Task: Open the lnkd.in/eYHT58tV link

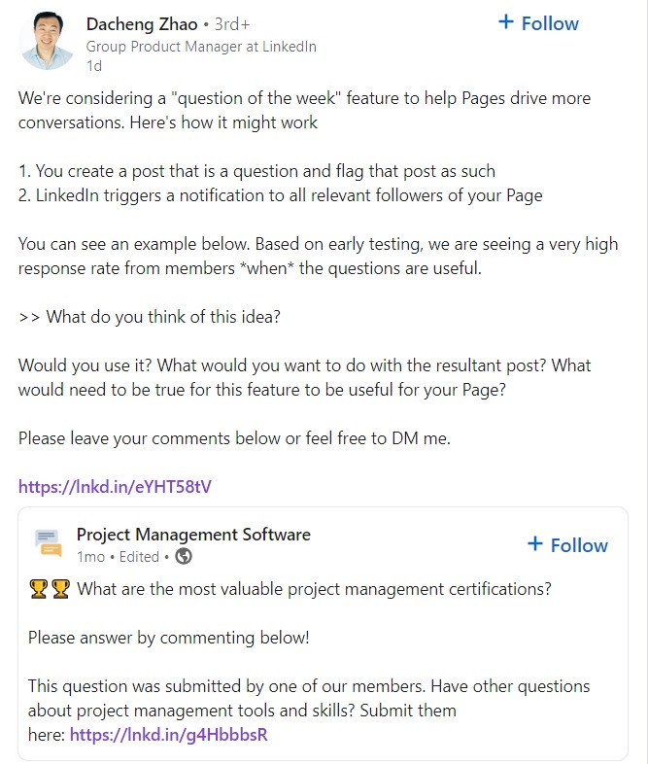Action: [115, 486]
